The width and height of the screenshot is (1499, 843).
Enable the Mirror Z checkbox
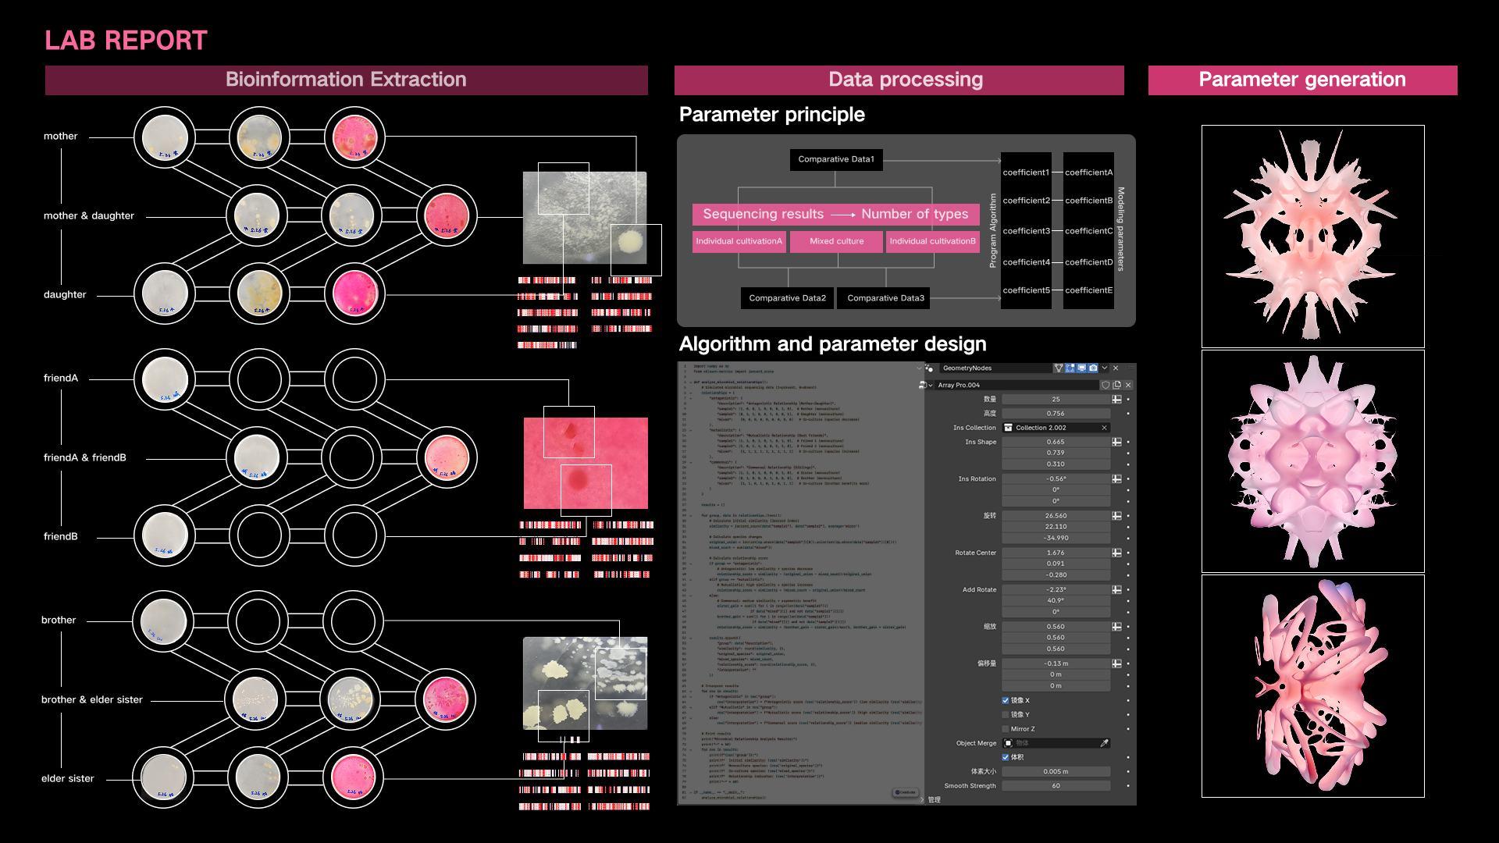[x=1006, y=729]
